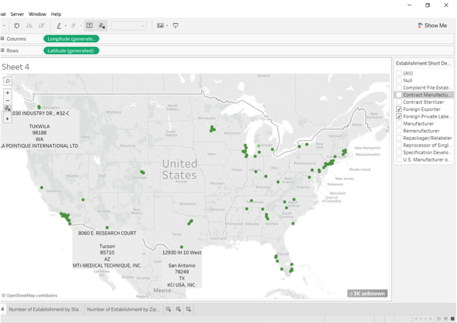Click the Sort Ascending toolbar icon
Viewport: 457px width, 323px height.
tap(30, 26)
